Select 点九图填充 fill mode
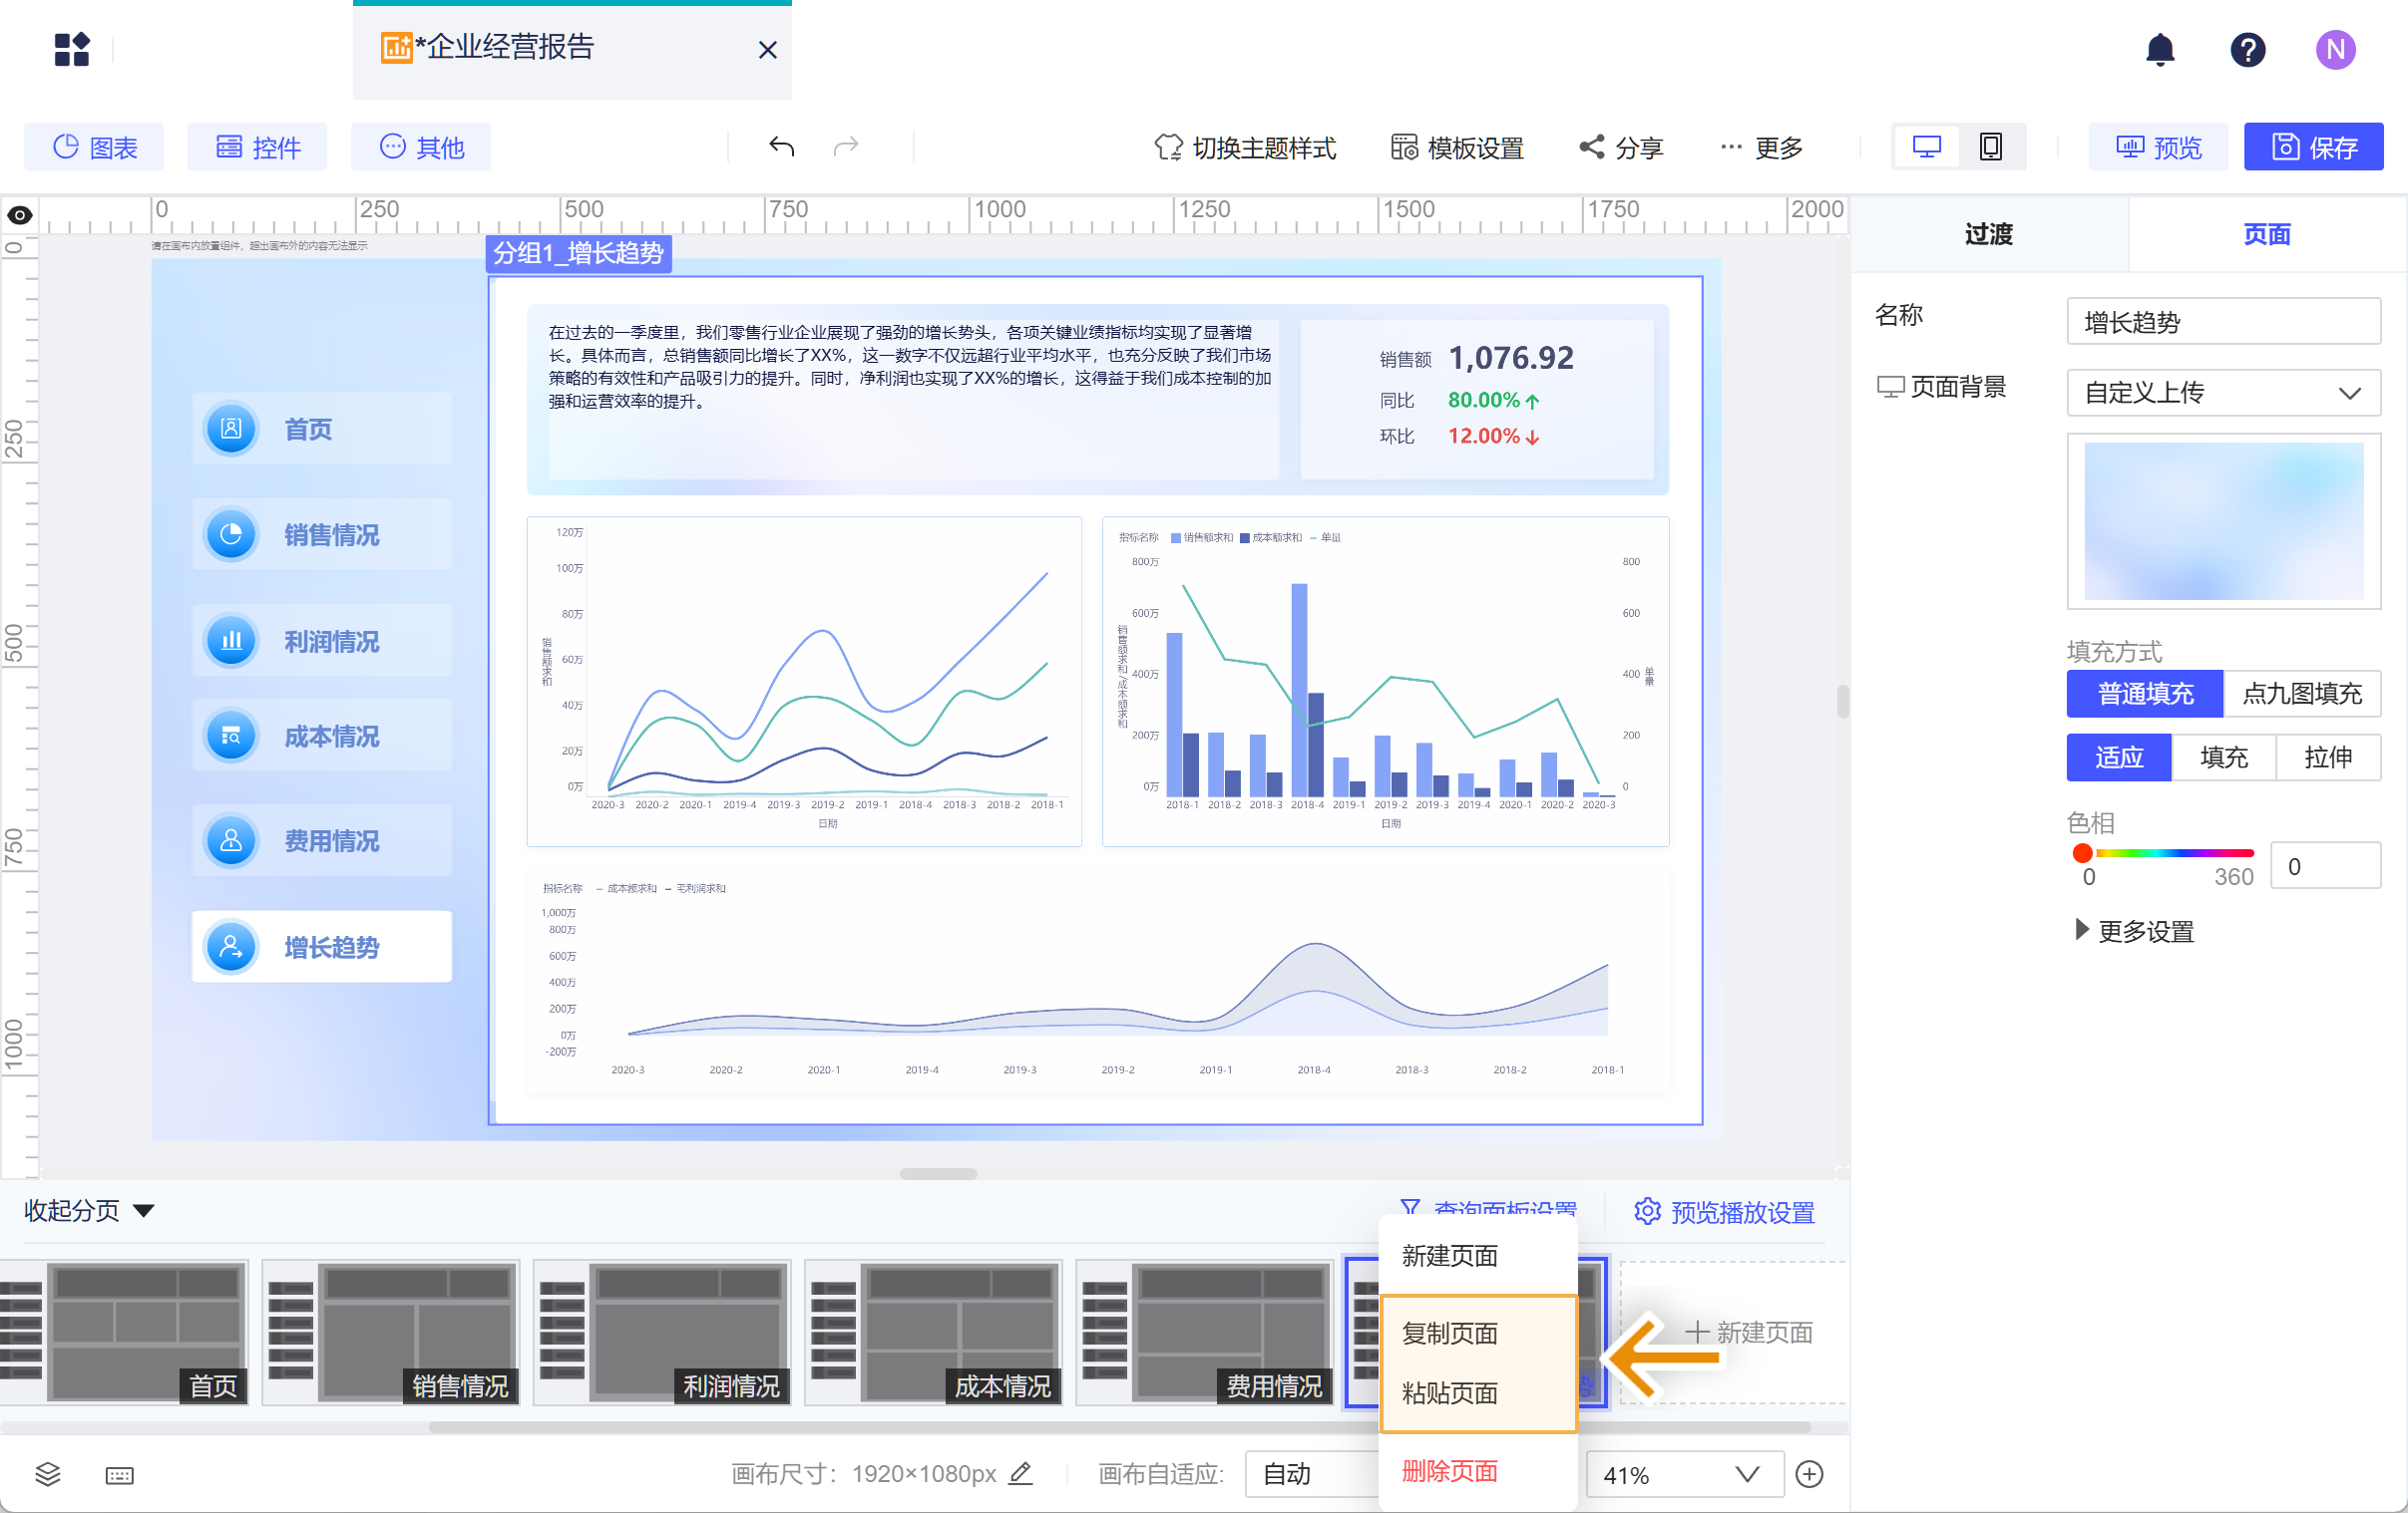The height and width of the screenshot is (1513, 2408). [x=2301, y=693]
